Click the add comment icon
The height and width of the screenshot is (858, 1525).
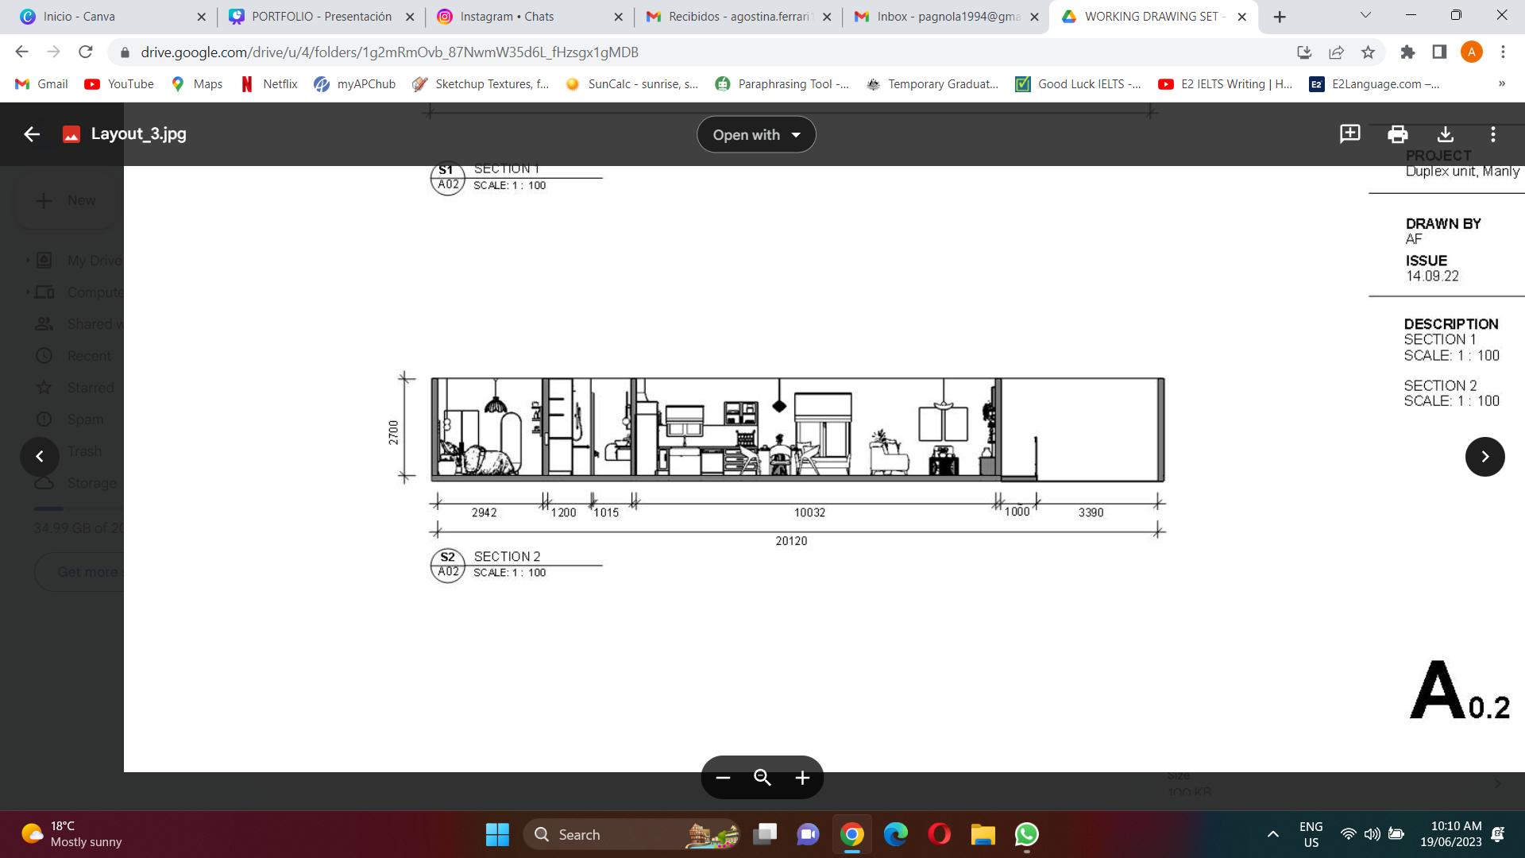(x=1349, y=134)
